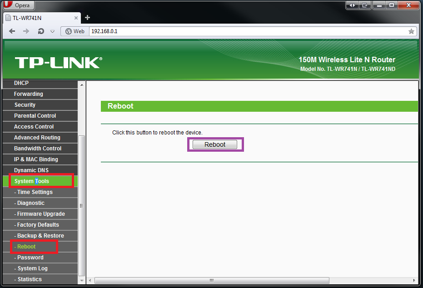Click the Opera window detach icon
Image resolution: width=423 pixels, height=288 pixels.
point(365,5)
